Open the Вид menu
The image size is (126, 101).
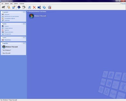11,4
